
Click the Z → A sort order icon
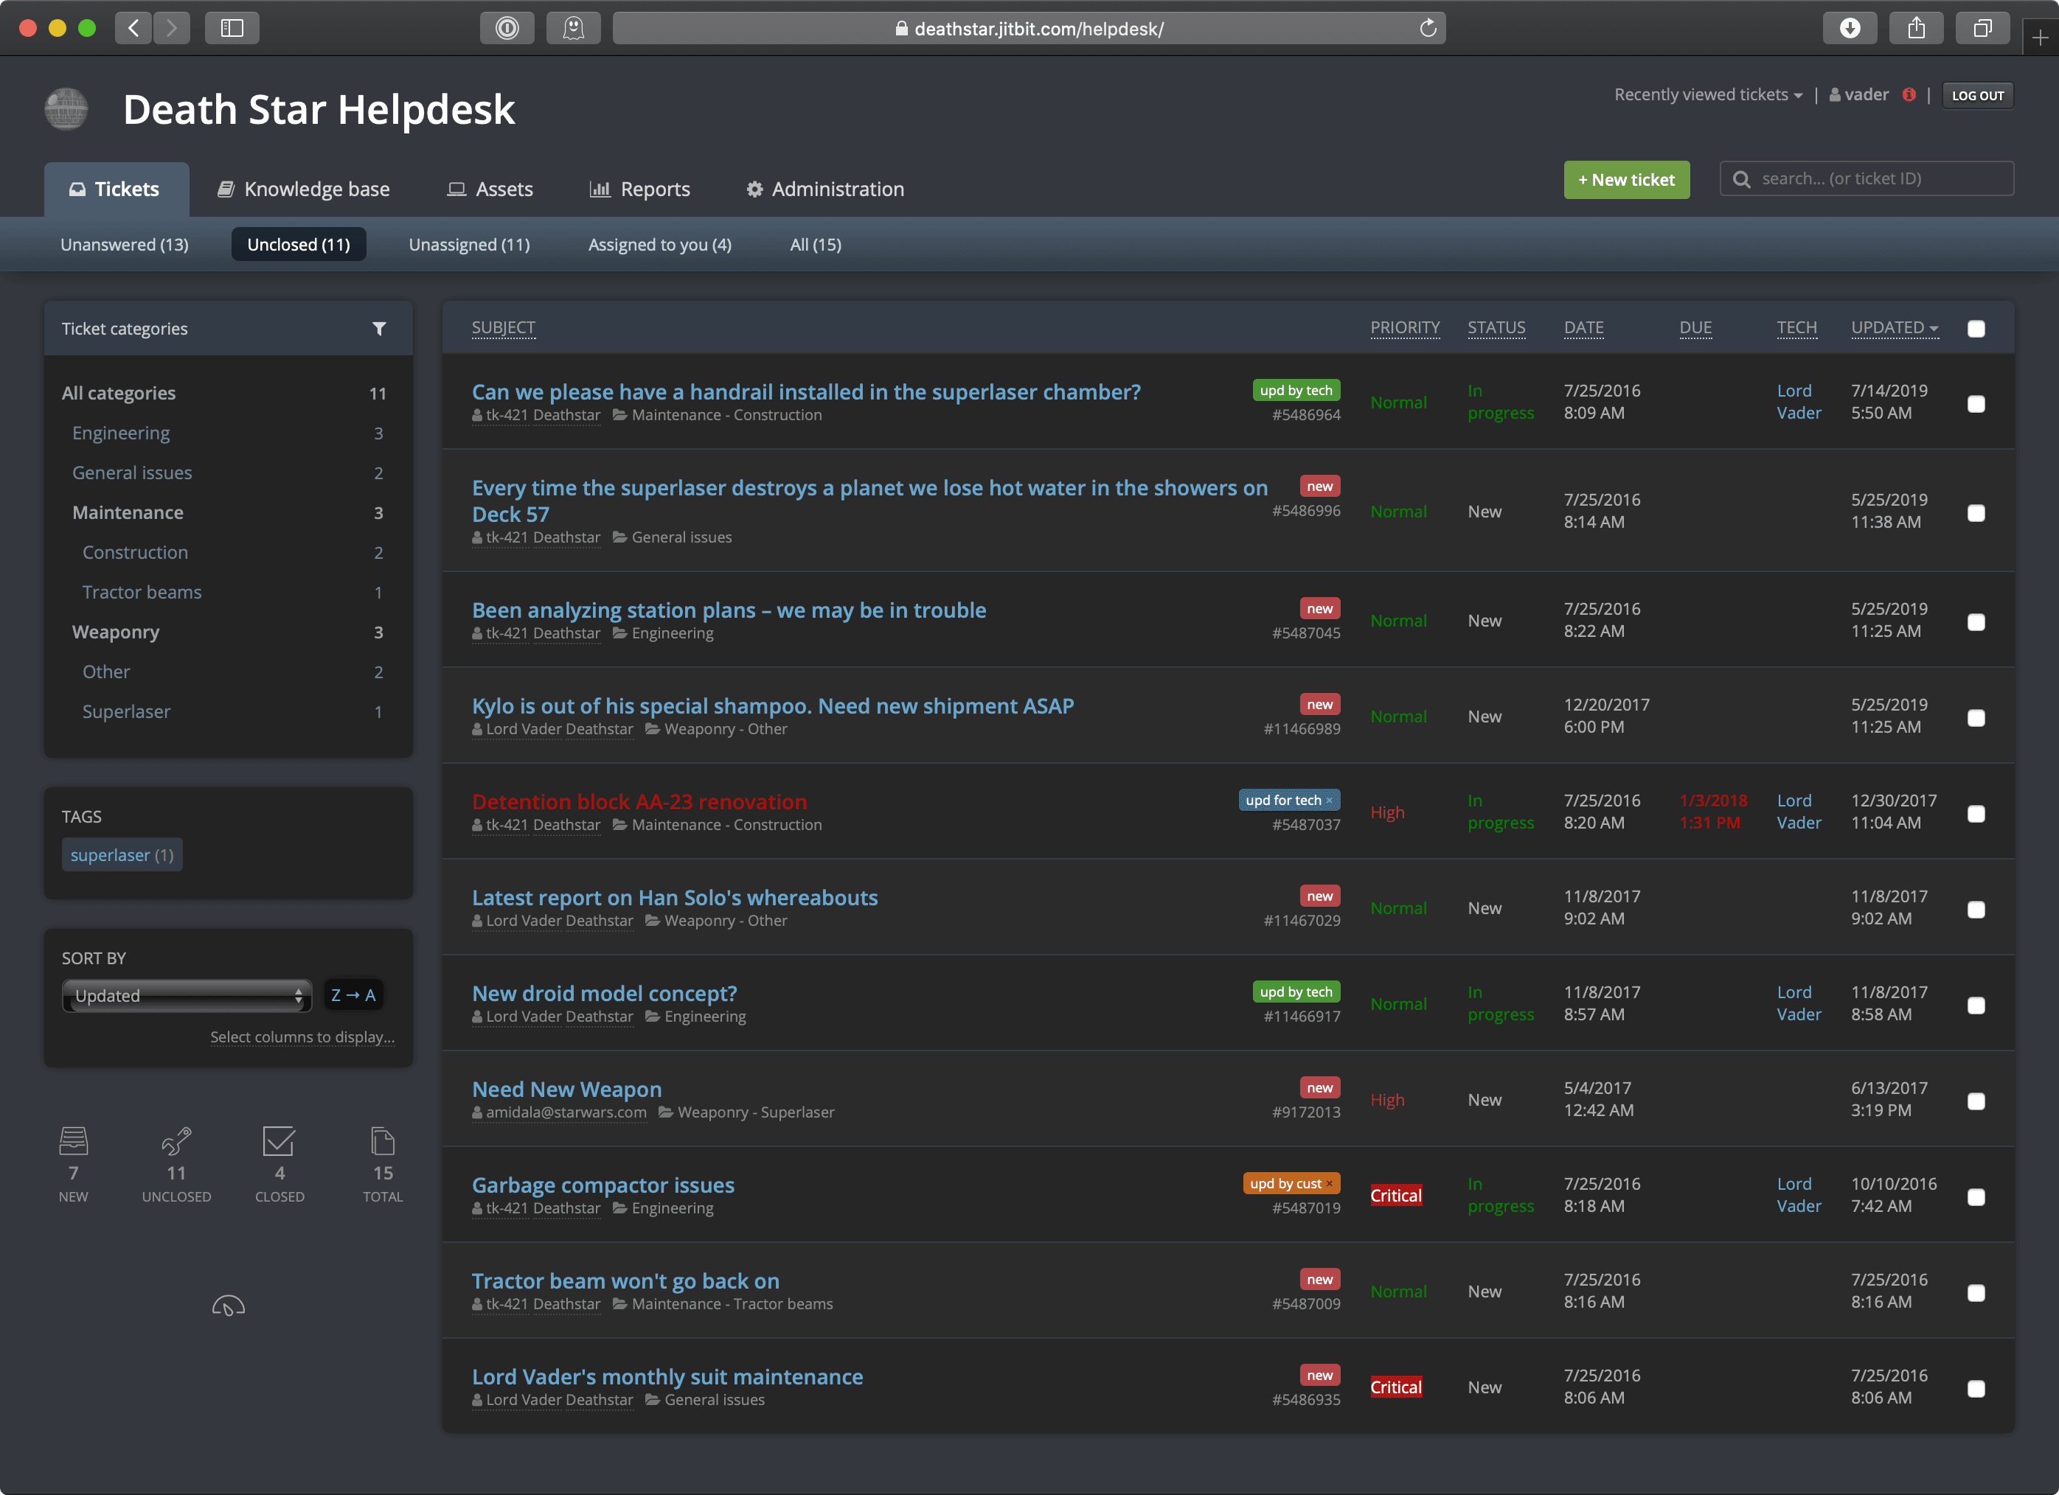click(x=353, y=994)
